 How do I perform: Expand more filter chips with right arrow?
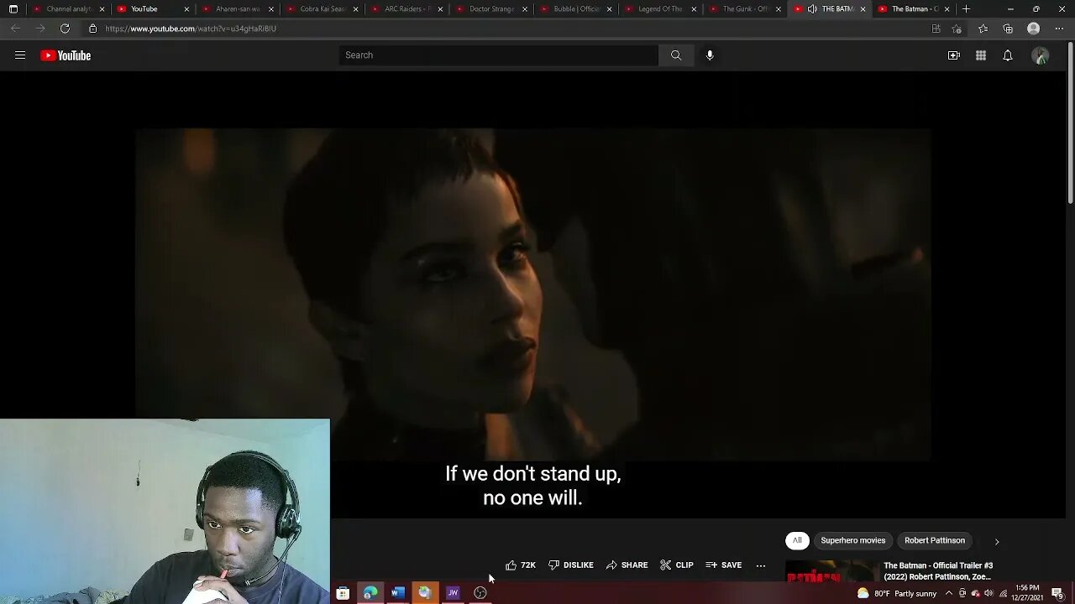coord(997,541)
